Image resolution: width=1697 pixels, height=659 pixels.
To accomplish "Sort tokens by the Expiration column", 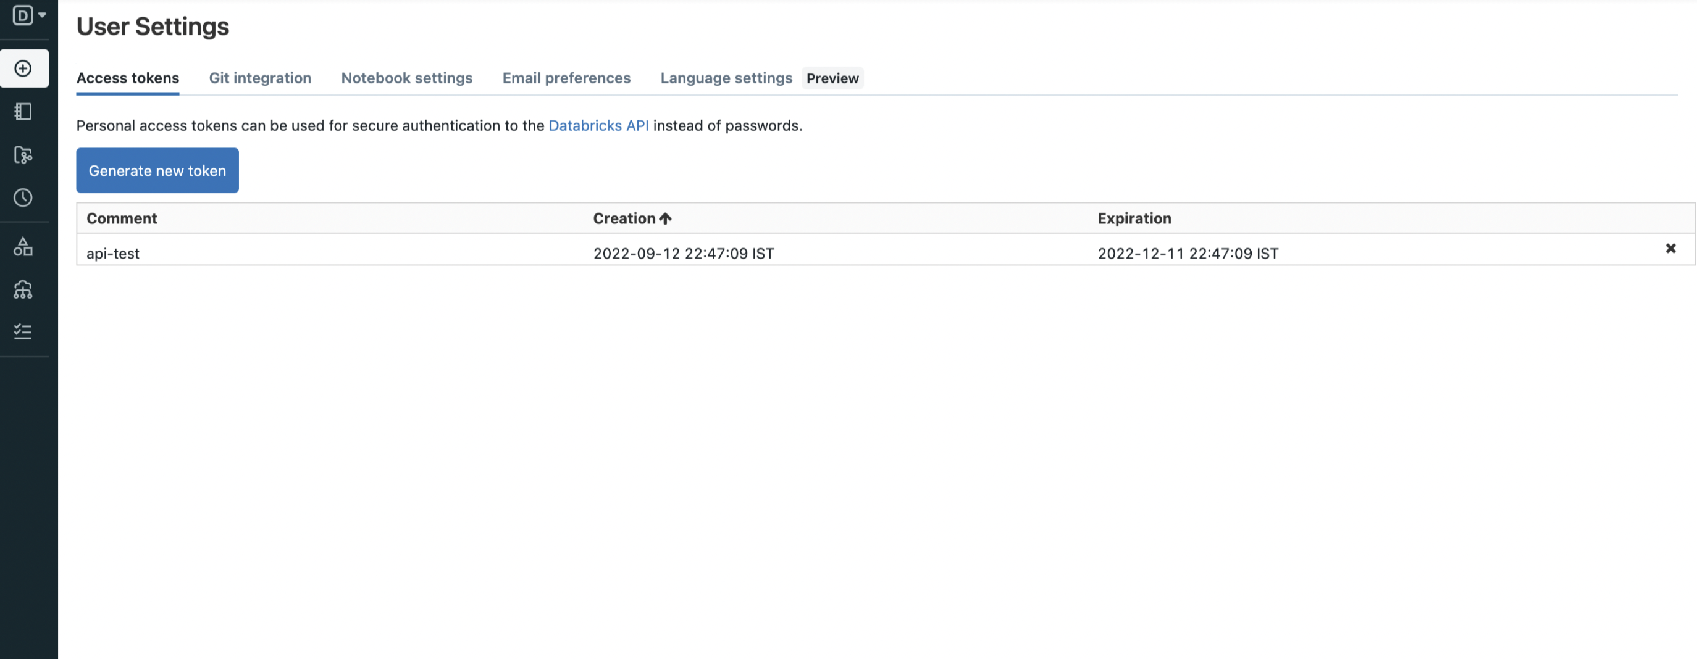I will click(1134, 218).
